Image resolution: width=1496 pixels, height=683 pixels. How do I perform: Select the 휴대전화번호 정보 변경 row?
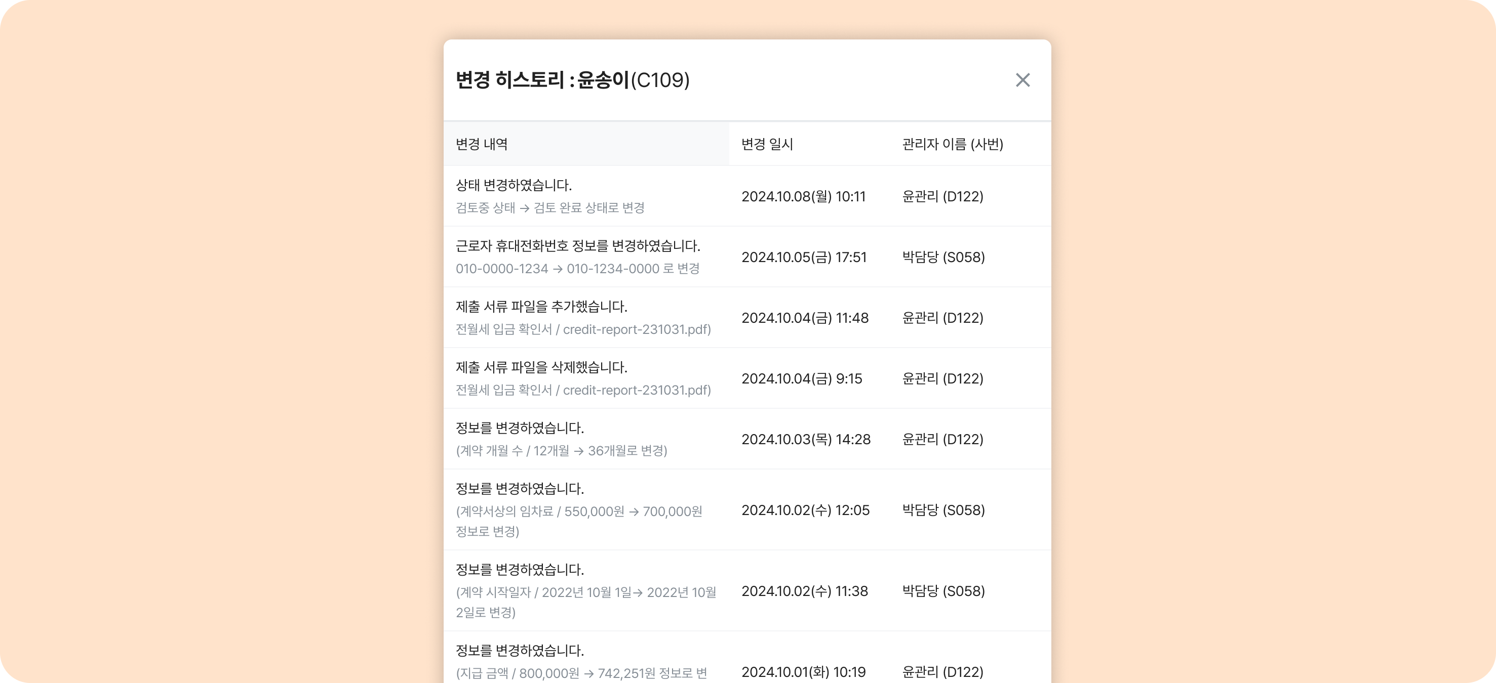coord(577,246)
